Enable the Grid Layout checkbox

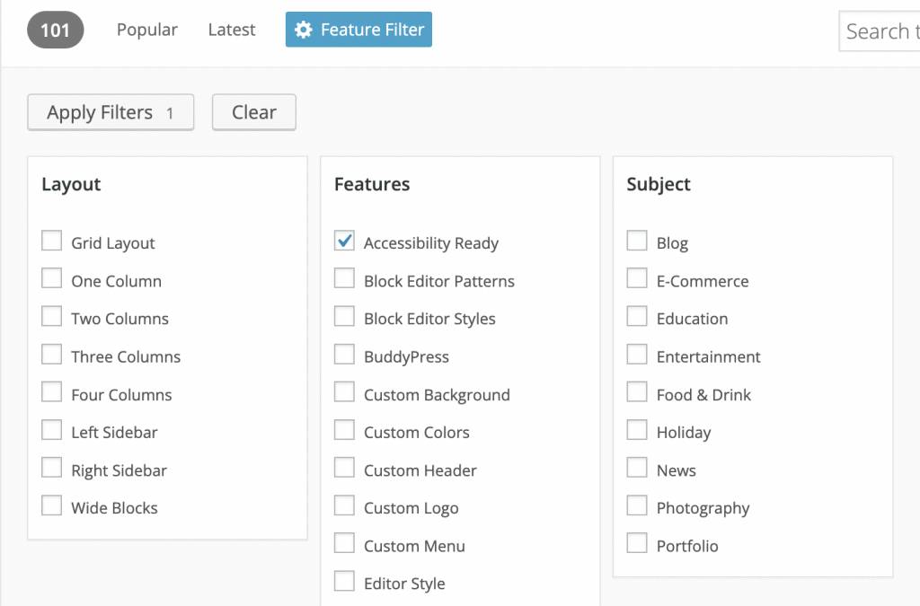pos(52,242)
